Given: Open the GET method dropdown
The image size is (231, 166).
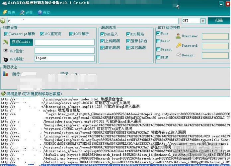Looking at the screenshot, I should click(203, 21).
